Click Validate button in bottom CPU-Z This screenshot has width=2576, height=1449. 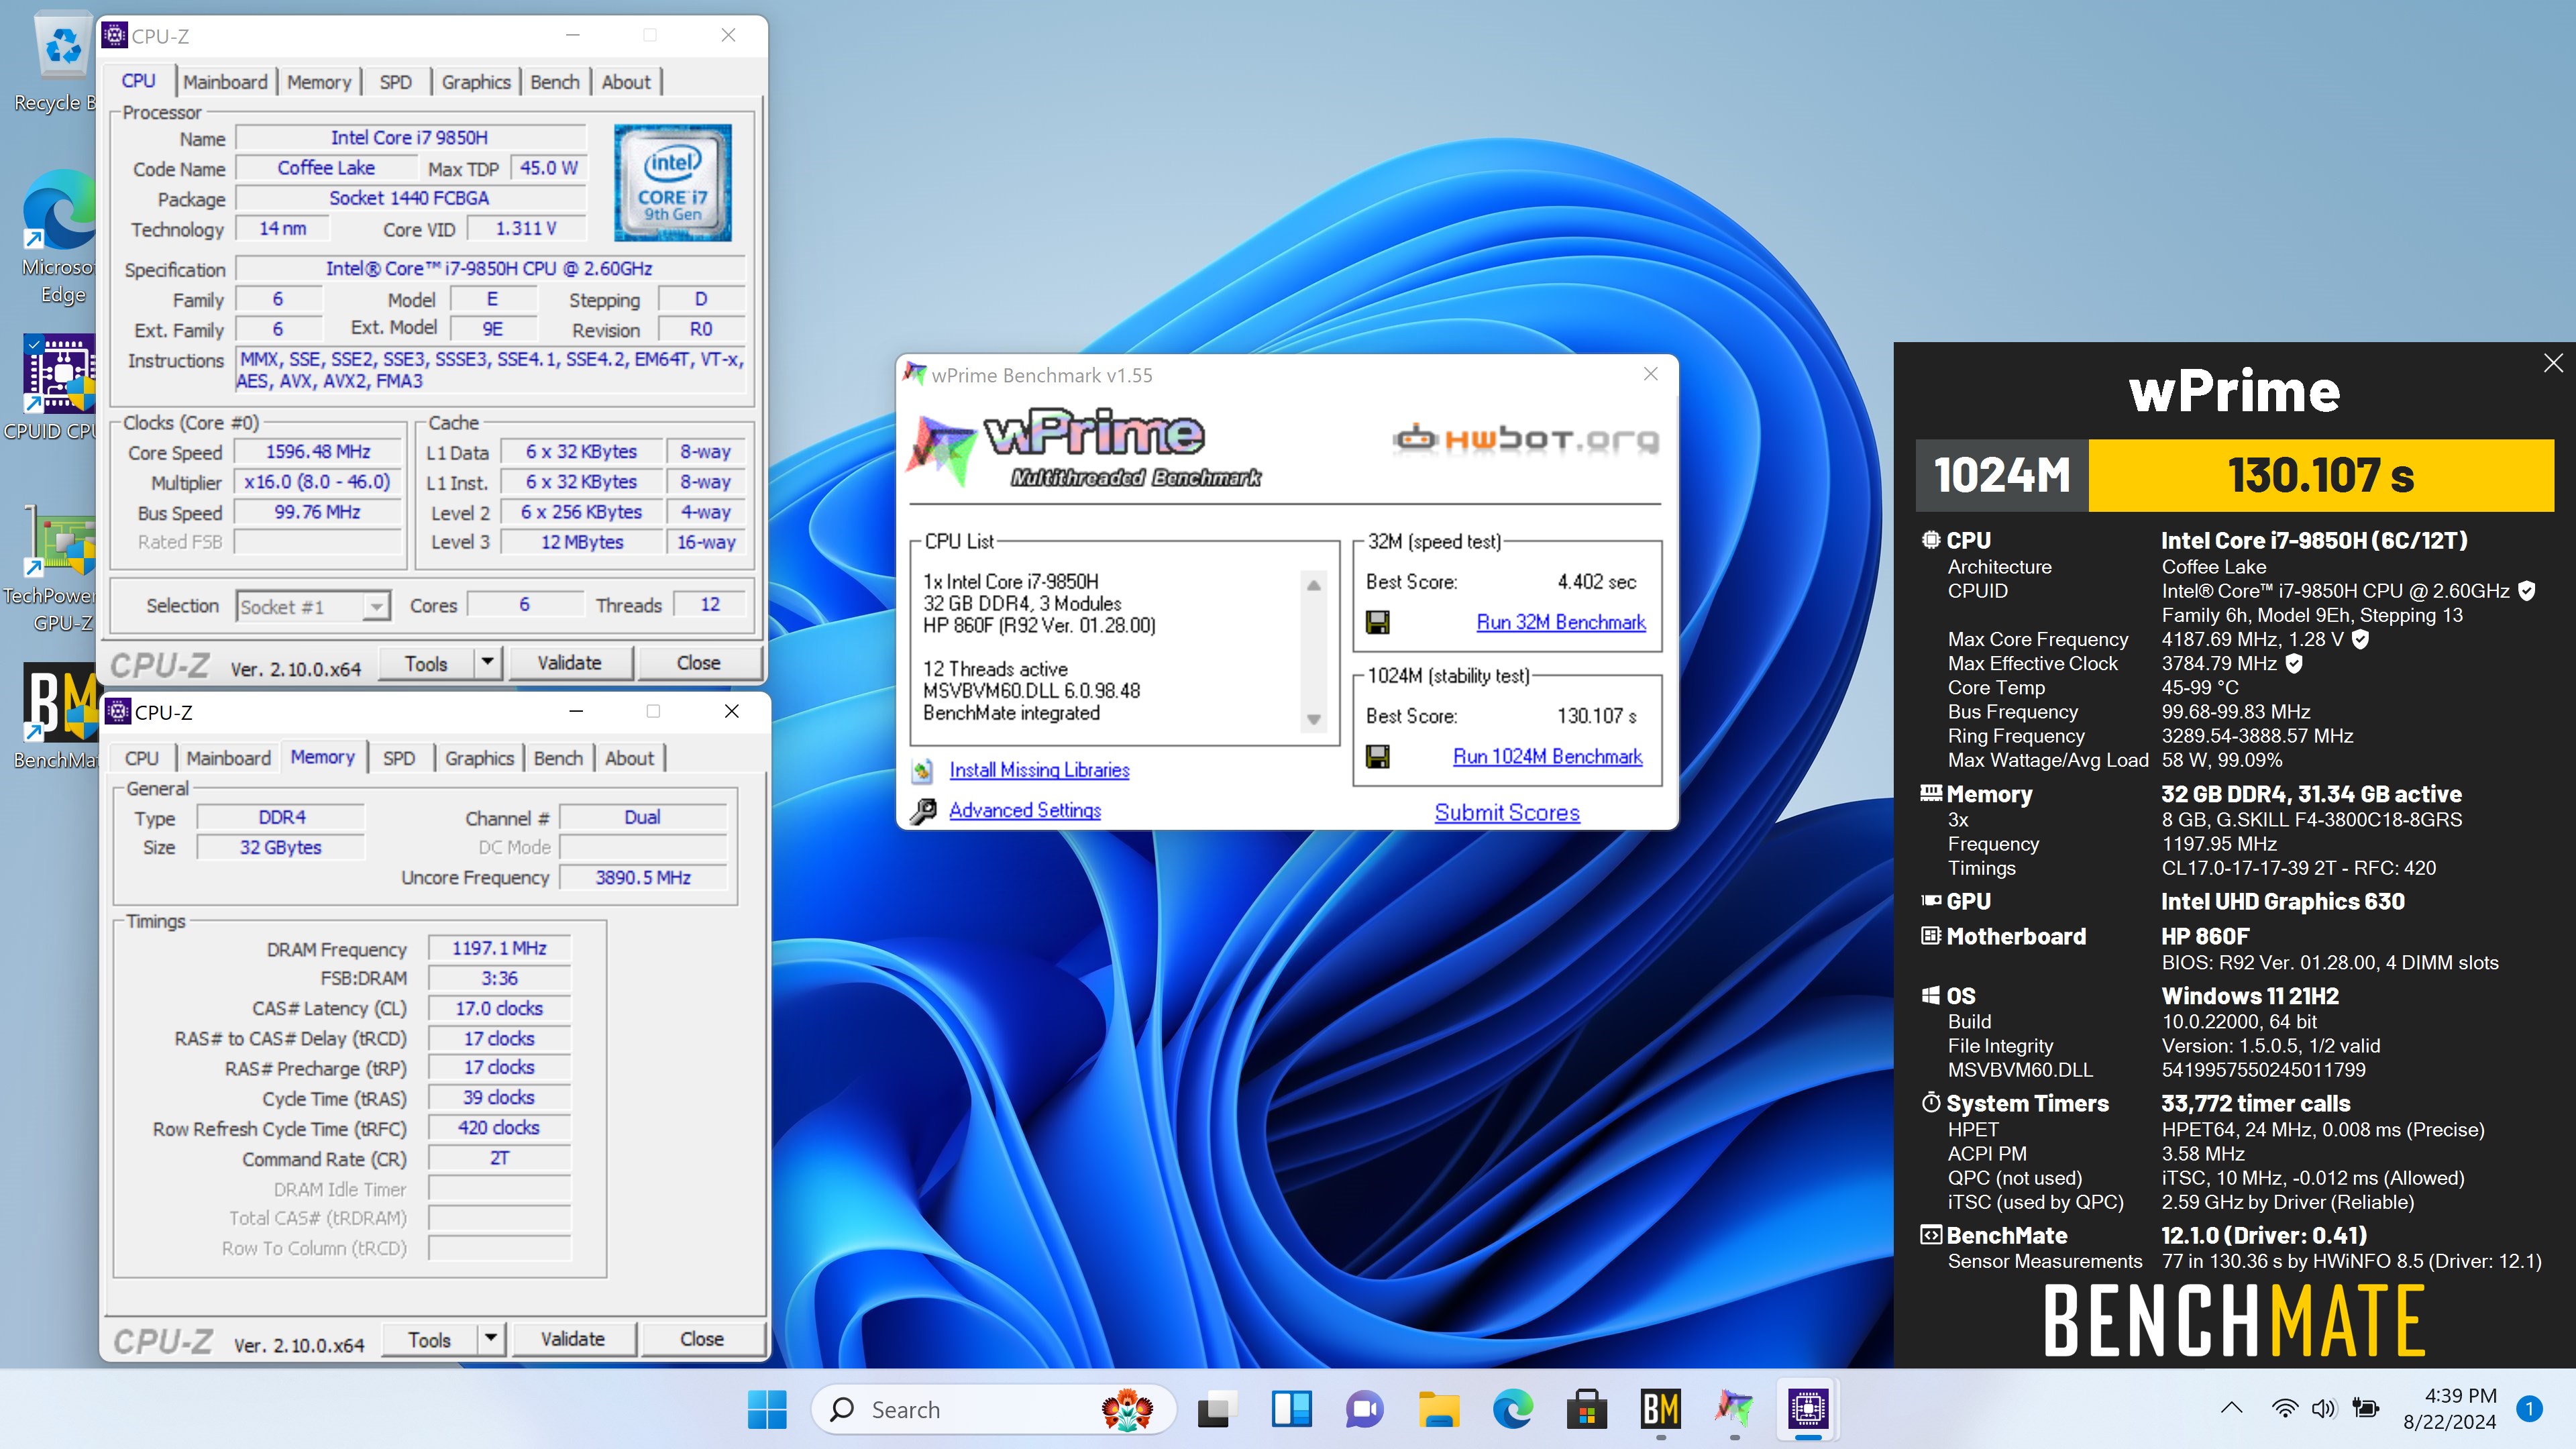[573, 1338]
